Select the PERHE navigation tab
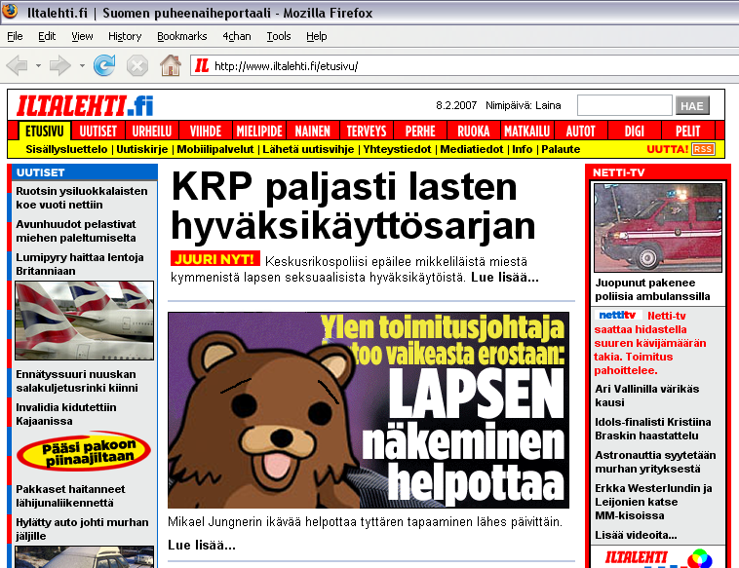This screenshot has width=739, height=568. (x=420, y=131)
